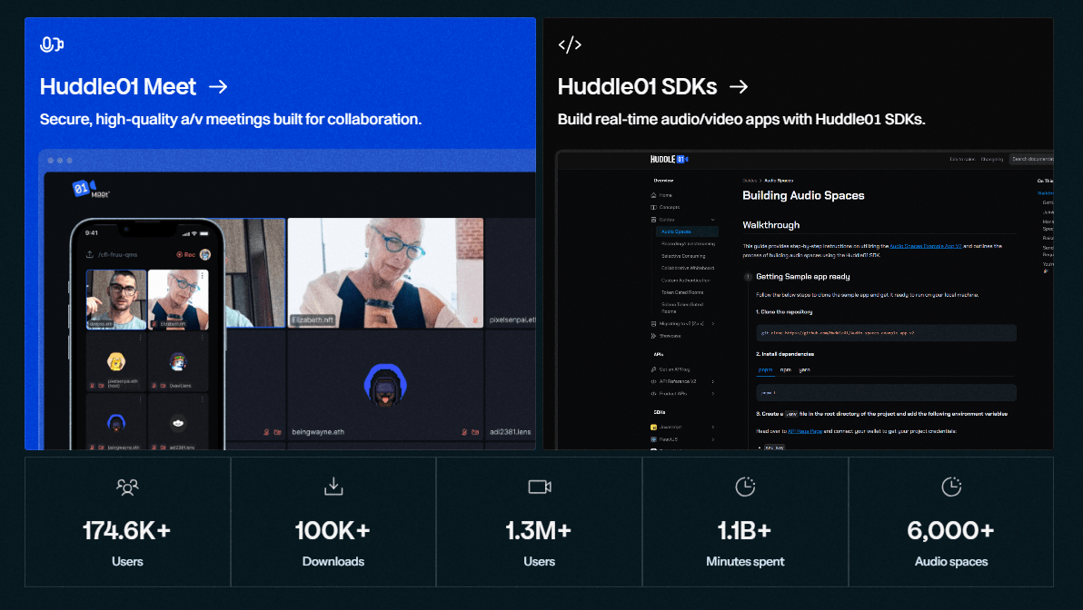Expand the API Reference V2 chevron

coord(713,381)
